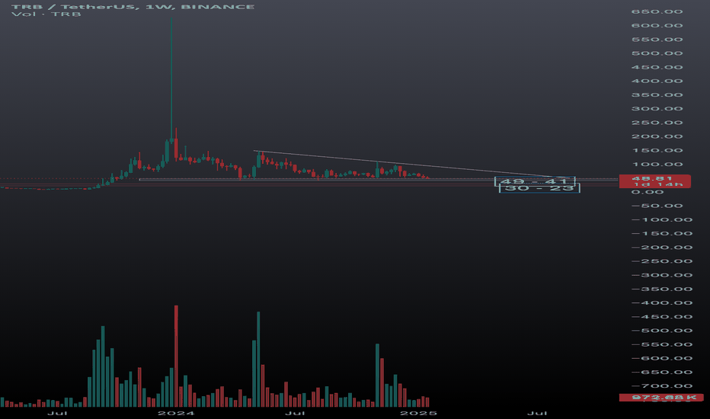Click the 550.00 price axis label
This screenshot has height=419, width=710.
pyautogui.click(x=657, y=40)
